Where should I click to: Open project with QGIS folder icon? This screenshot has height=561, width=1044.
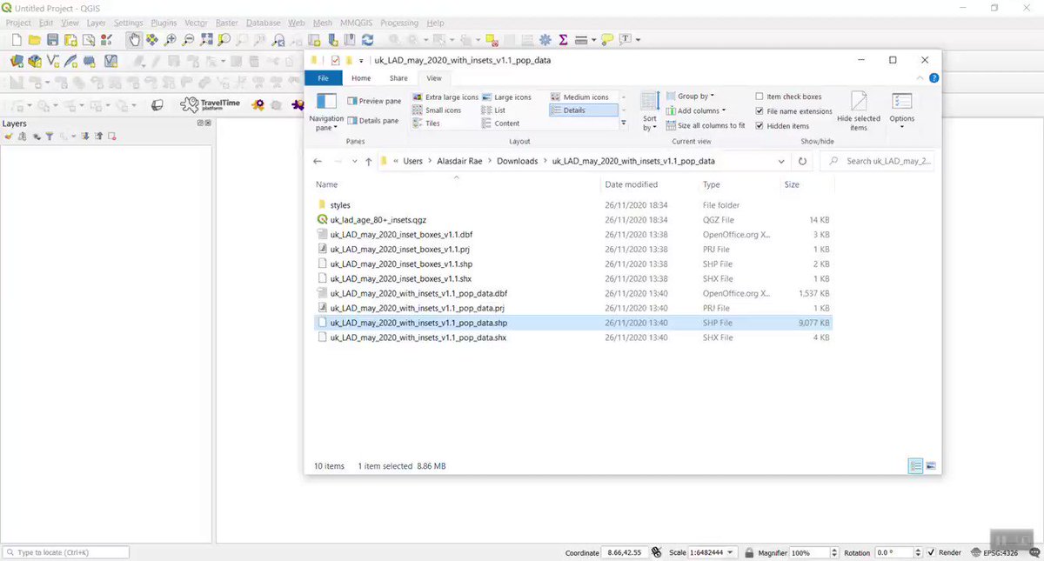[34, 40]
